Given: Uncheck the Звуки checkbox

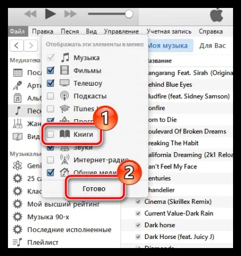Looking at the screenshot, I should point(51,148).
